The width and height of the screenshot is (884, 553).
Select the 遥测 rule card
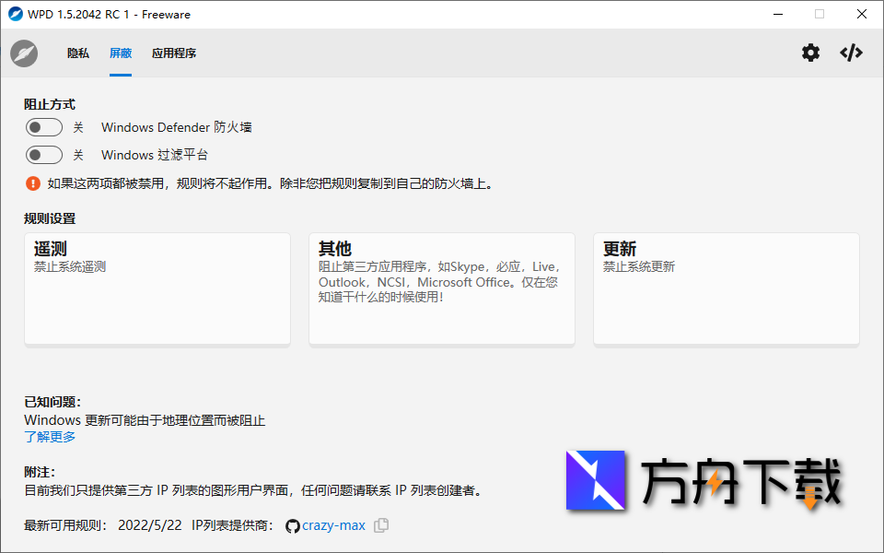click(x=157, y=288)
